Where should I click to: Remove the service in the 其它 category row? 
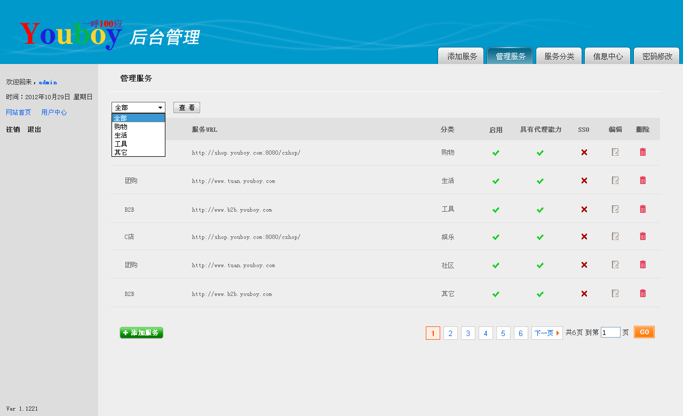point(642,293)
